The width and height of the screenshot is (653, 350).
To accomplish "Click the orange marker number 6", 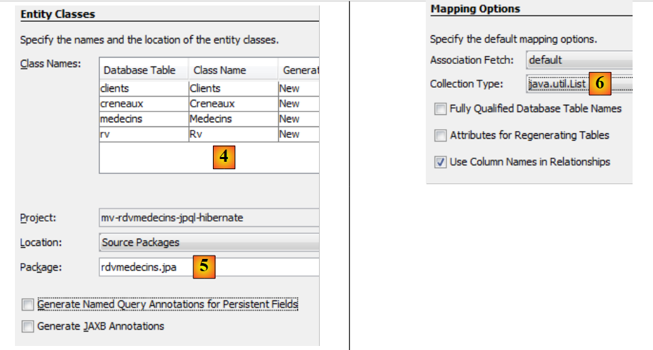I will coord(599,83).
